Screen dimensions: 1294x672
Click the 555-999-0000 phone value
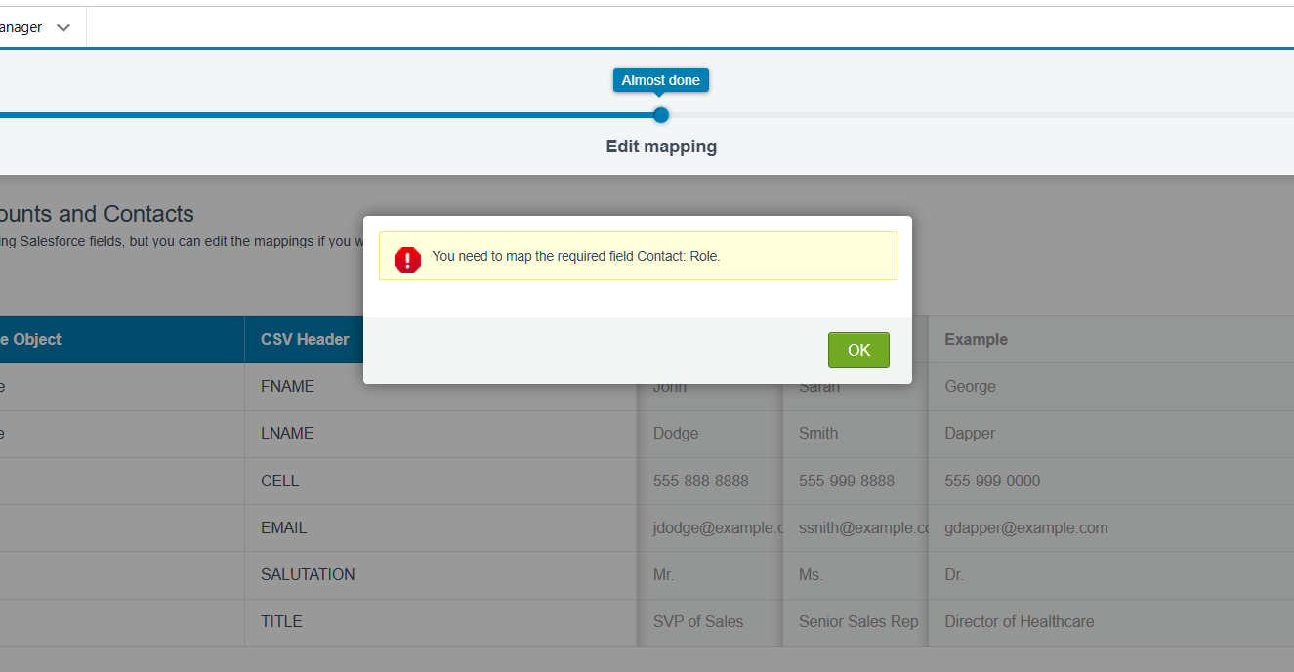coord(992,481)
